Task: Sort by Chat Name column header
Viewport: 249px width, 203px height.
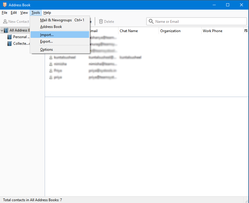Action: [138, 31]
